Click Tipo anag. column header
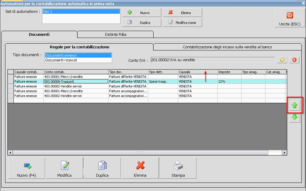 click(253, 72)
